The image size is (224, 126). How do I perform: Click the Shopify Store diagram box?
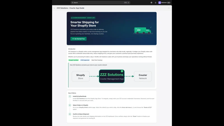pyautogui.click(x=81, y=76)
